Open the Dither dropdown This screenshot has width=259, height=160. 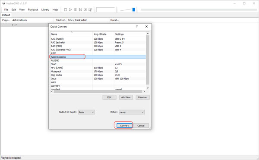click(x=132, y=112)
